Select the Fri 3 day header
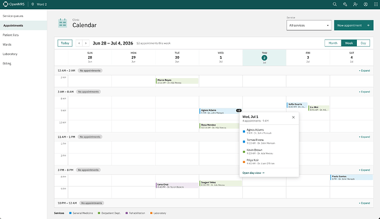Screen dimensions: 380x219 (308, 57)
